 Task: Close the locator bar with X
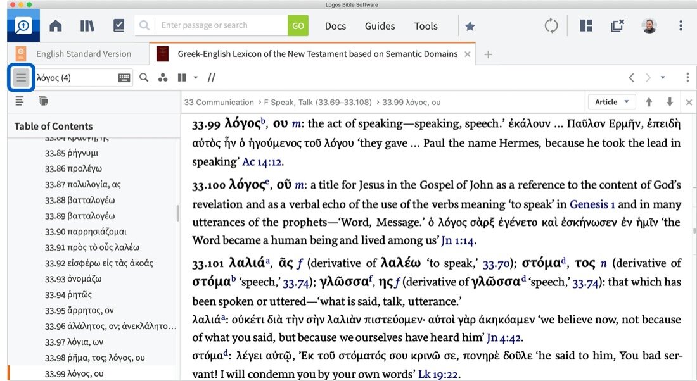coord(689,103)
